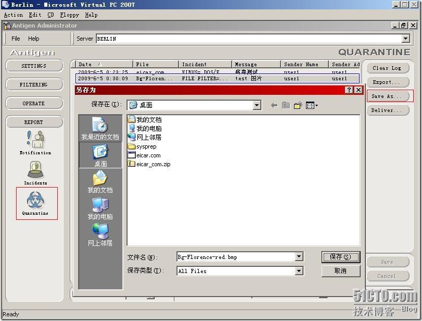Expand the Server BERLIN dropdown
The width and height of the screenshot is (422, 321).
pos(405,39)
